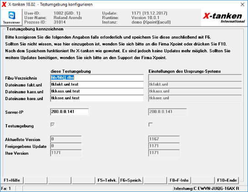Click the editable Server-IP field
The width and height of the screenshot is (248, 192).
click(x=70, y=112)
